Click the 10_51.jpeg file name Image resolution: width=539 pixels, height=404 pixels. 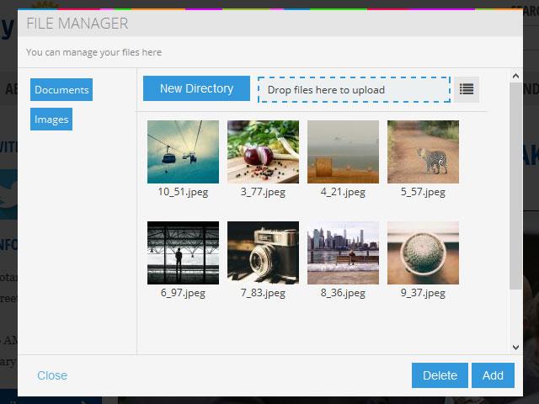(x=183, y=192)
